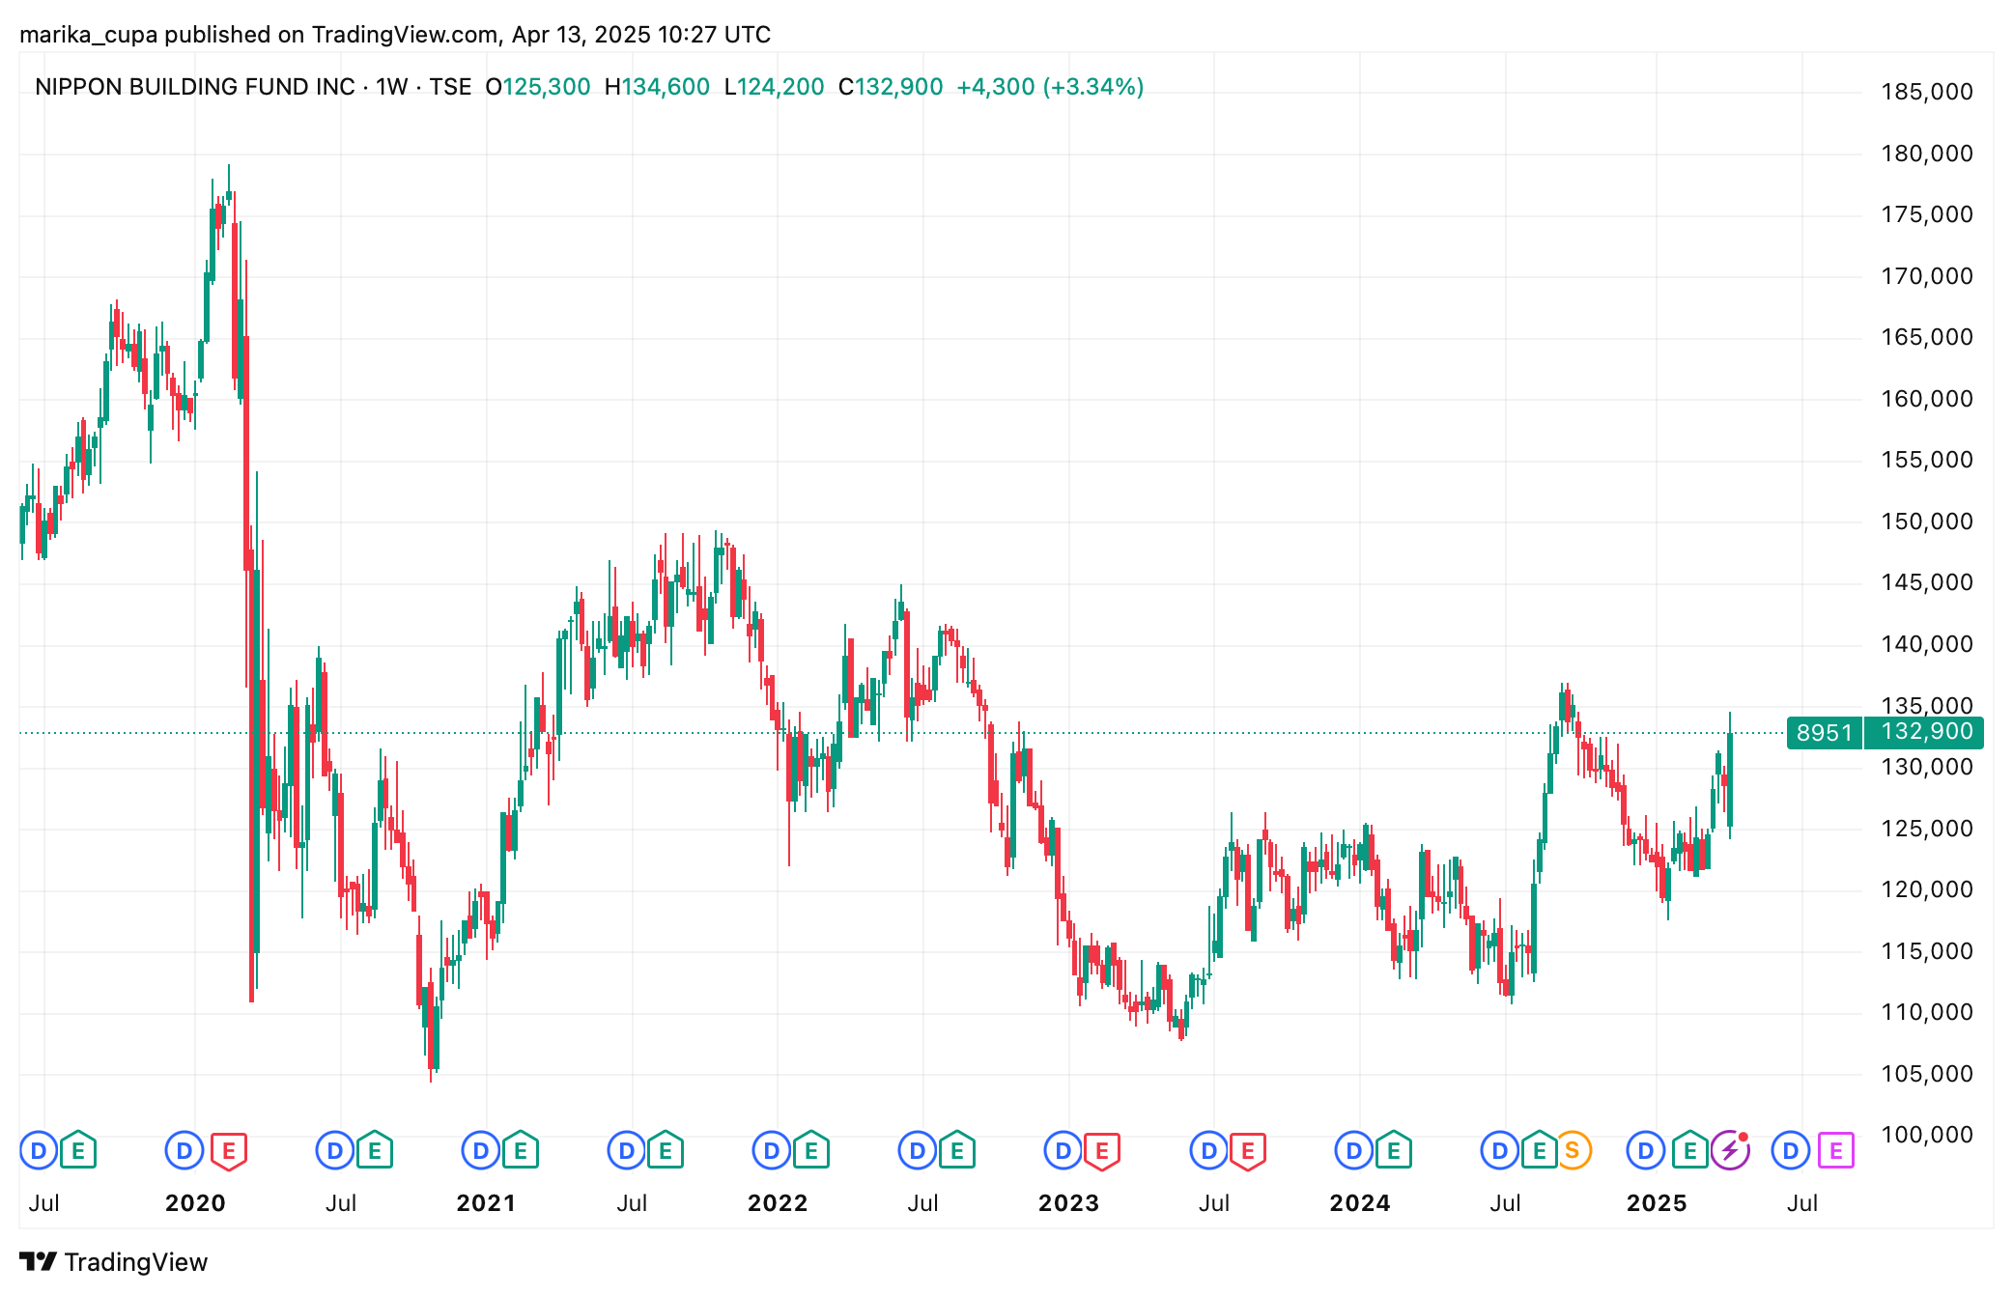Click the 2020 year label on the time axis
Viewport: 2013px width, 1296px height.
[x=195, y=1203]
